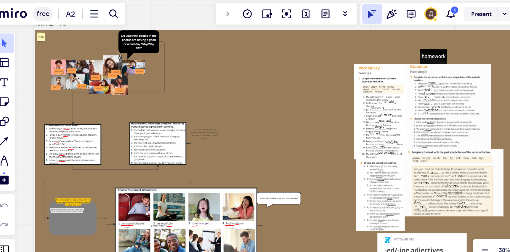Pick the sticky note tool

(4, 102)
